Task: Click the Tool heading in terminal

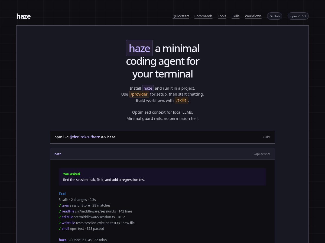Action: pos(62,194)
